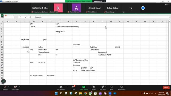Open the Chat panel
The width and height of the screenshot is (171, 96).
point(73,88)
